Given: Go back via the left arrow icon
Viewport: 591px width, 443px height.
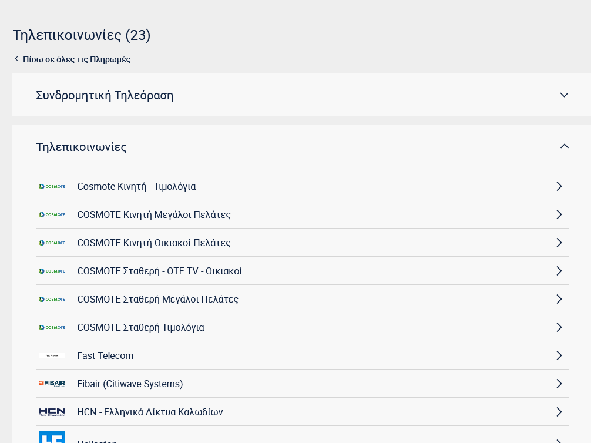Looking at the screenshot, I should click(x=16, y=59).
